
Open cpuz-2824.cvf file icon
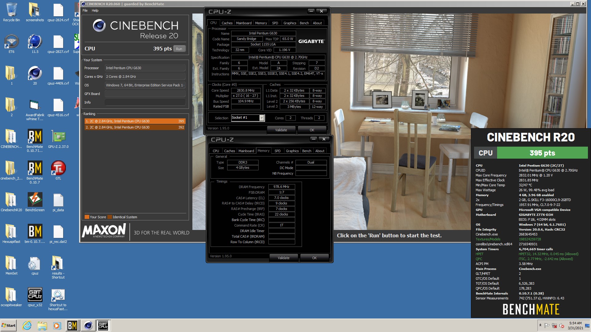pos(58,12)
